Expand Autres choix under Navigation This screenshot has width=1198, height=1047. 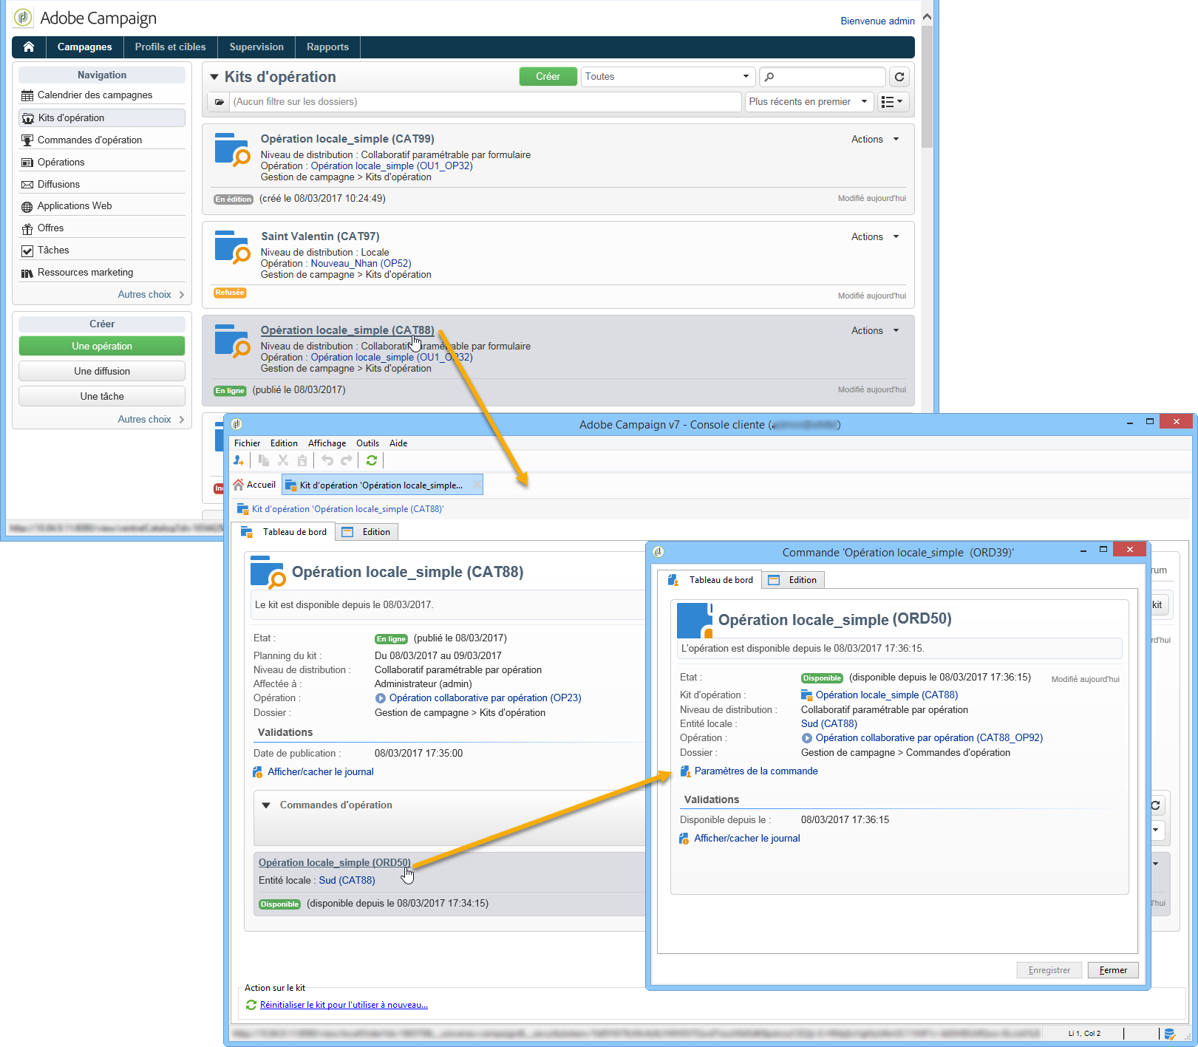tap(152, 295)
